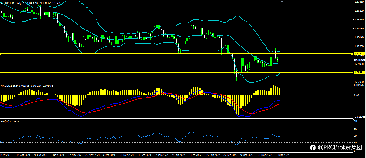The height and width of the screenshot is (158, 366).
Task: Click the 1.12090 price axis value
Action: pyautogui.click(x=359, y=46)
